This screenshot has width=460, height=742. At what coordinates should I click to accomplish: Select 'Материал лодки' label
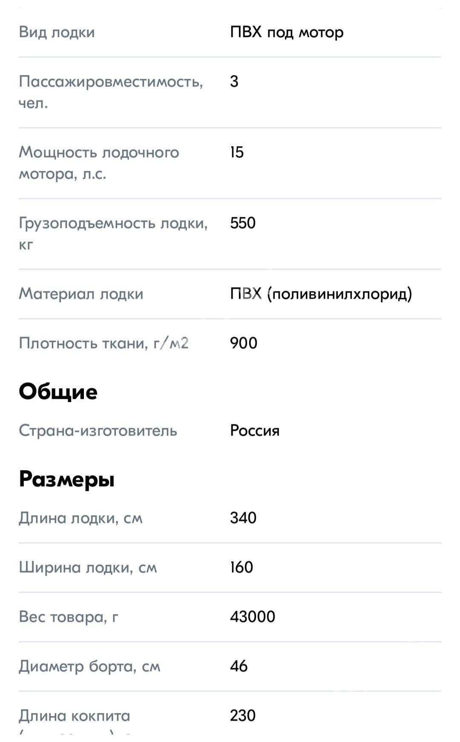[81, 294]
